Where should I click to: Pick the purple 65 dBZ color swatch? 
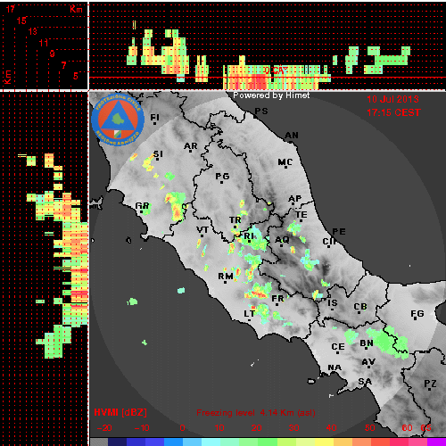click(436, 442)
